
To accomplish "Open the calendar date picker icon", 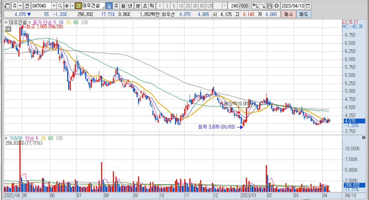I will (307, 6).
